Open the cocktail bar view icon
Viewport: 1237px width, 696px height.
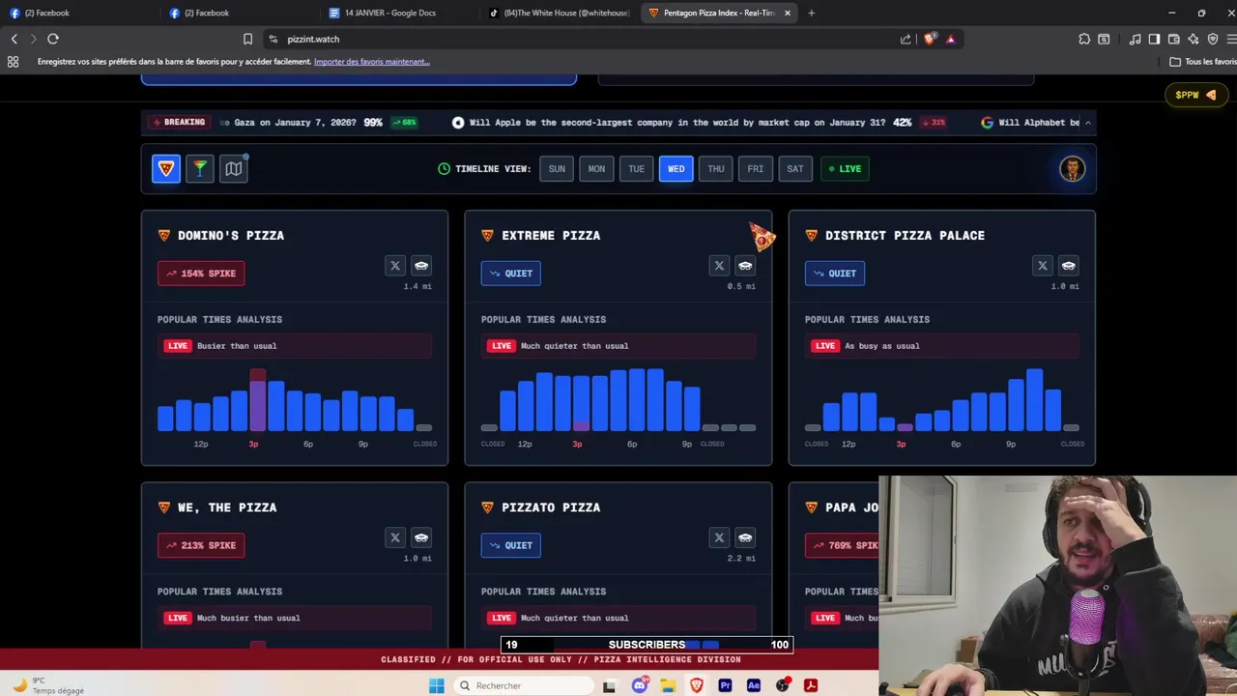coord(200,168)
